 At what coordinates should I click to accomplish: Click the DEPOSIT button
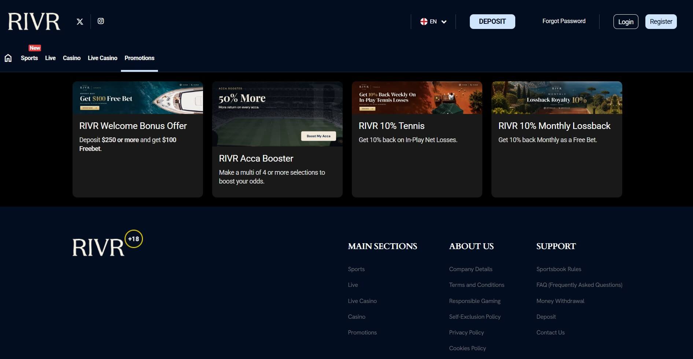pyautogui.click(x=492, y=22)
